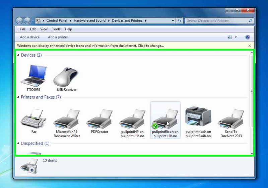Click the Devices (2) group heading text

click(x=31, y=55)
